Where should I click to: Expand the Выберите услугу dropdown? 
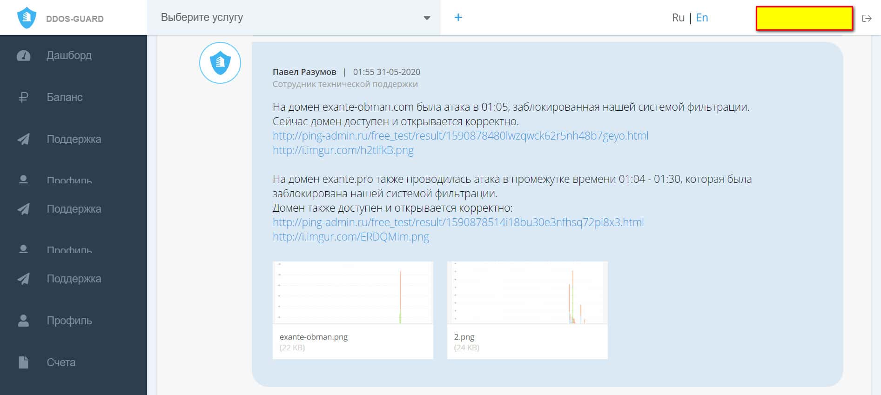pyautogui.click(x=294, y=17)
